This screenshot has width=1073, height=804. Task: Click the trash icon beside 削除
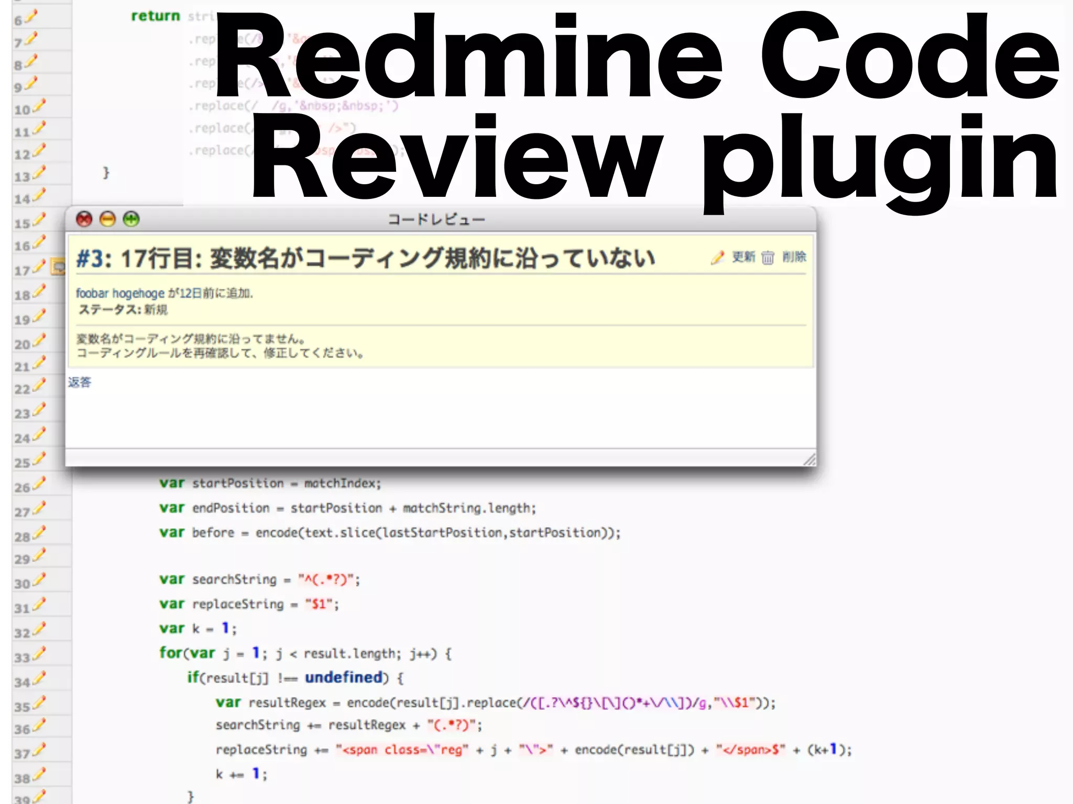click(x=768, y=258)
